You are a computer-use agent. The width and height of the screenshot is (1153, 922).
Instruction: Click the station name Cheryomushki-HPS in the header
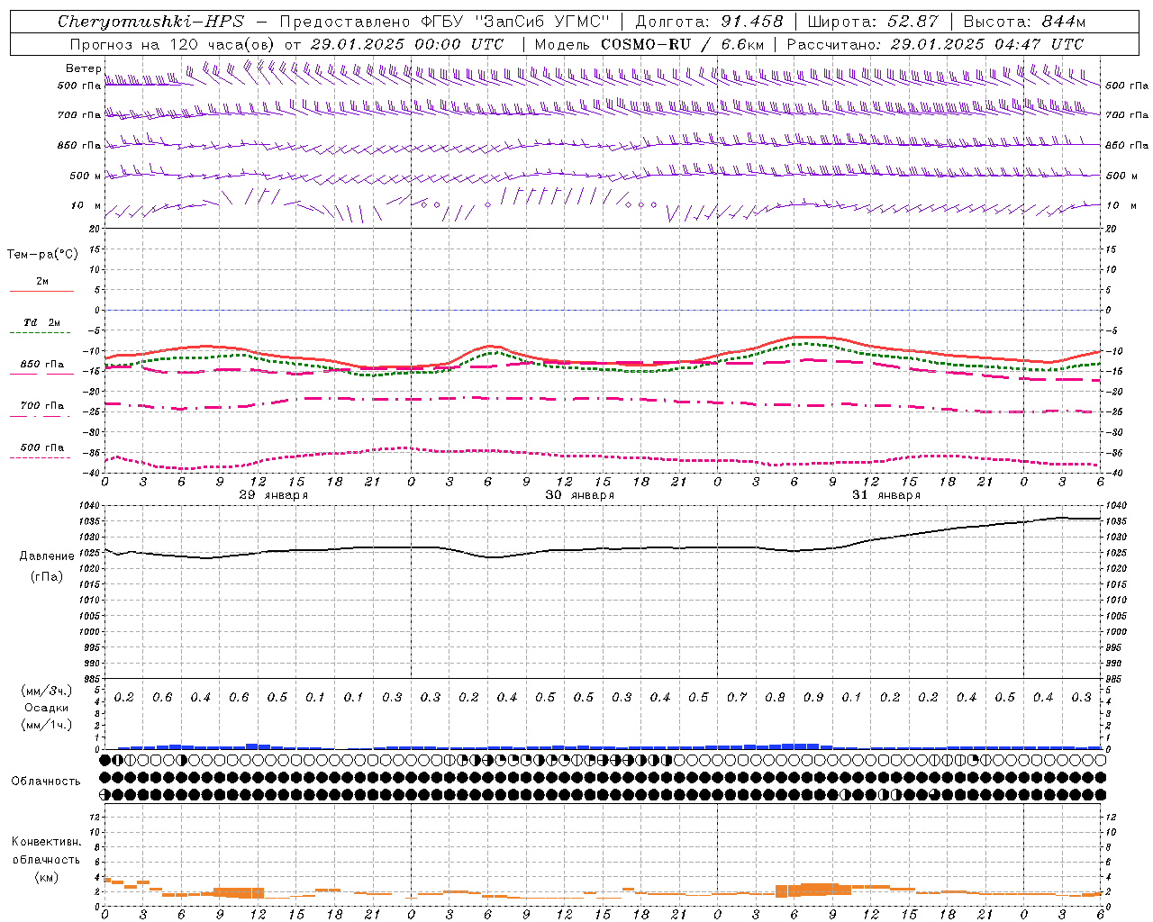tap(150, 22)
